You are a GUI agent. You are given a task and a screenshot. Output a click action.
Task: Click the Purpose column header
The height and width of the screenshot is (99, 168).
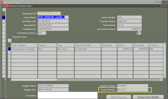47,45
